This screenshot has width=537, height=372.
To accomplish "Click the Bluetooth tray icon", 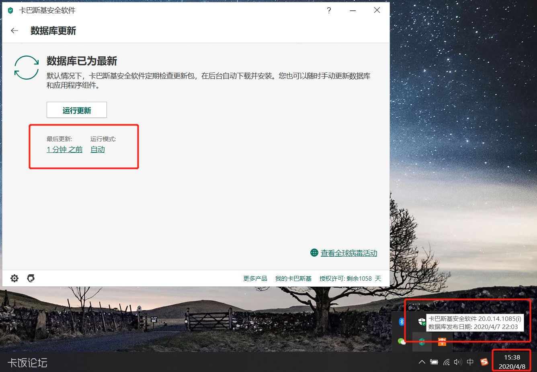I will tap(402, 322).
